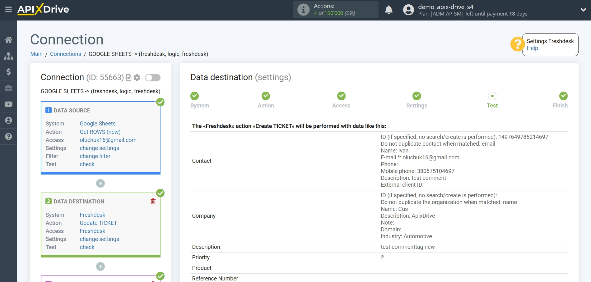Click Update TICKET action link
Image resolution: width=591 pixels, height=282 pixels.
pyautogui.click(x=98, y=223)
